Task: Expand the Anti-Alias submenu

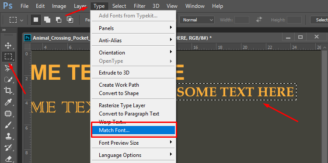Action: pos(133,41)
